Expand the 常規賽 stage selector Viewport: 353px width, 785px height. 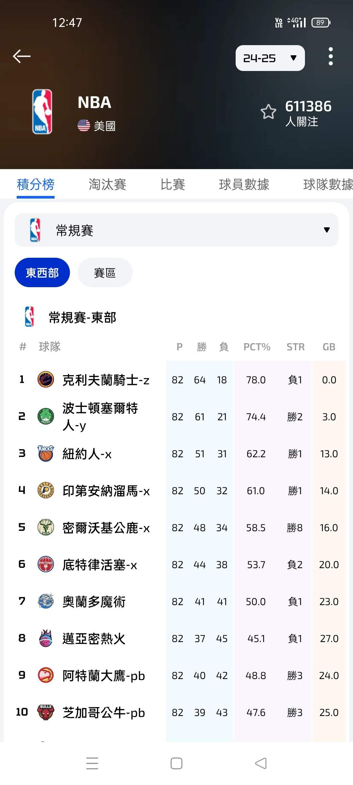pos(176,230)
